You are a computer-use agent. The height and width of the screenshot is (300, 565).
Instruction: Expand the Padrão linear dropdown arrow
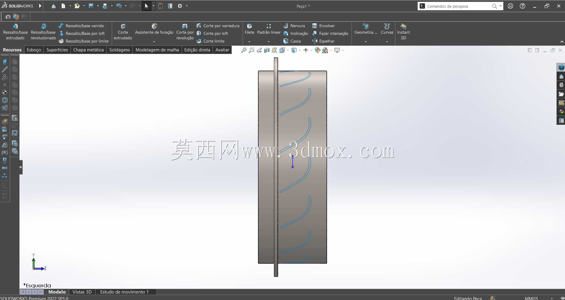(269, 42)
